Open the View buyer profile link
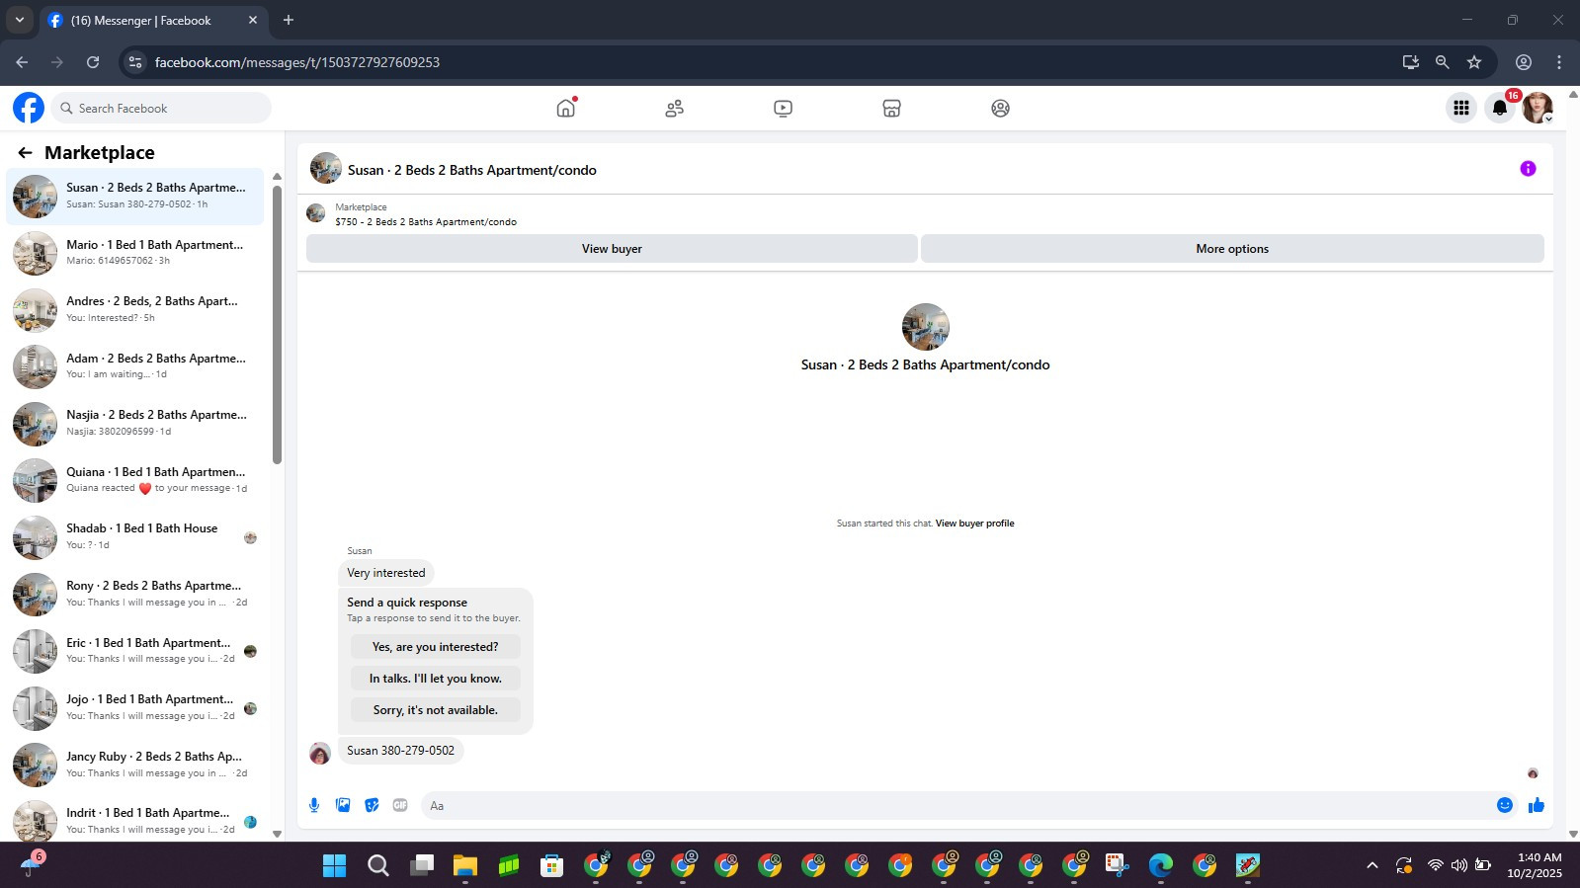The width and height of the screenshot is (1580, 888). (x=974, y=524)
